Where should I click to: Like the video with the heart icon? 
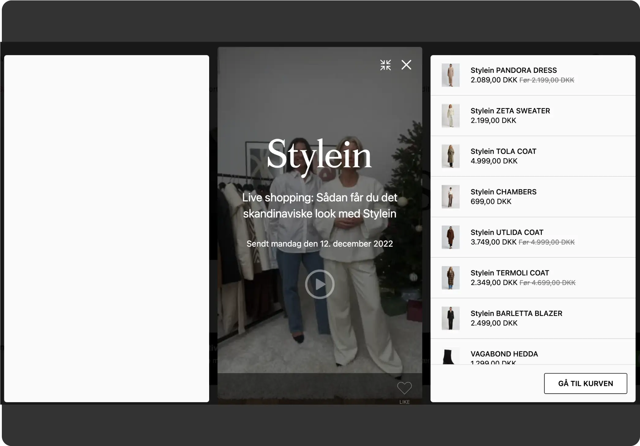click(404, 388)
